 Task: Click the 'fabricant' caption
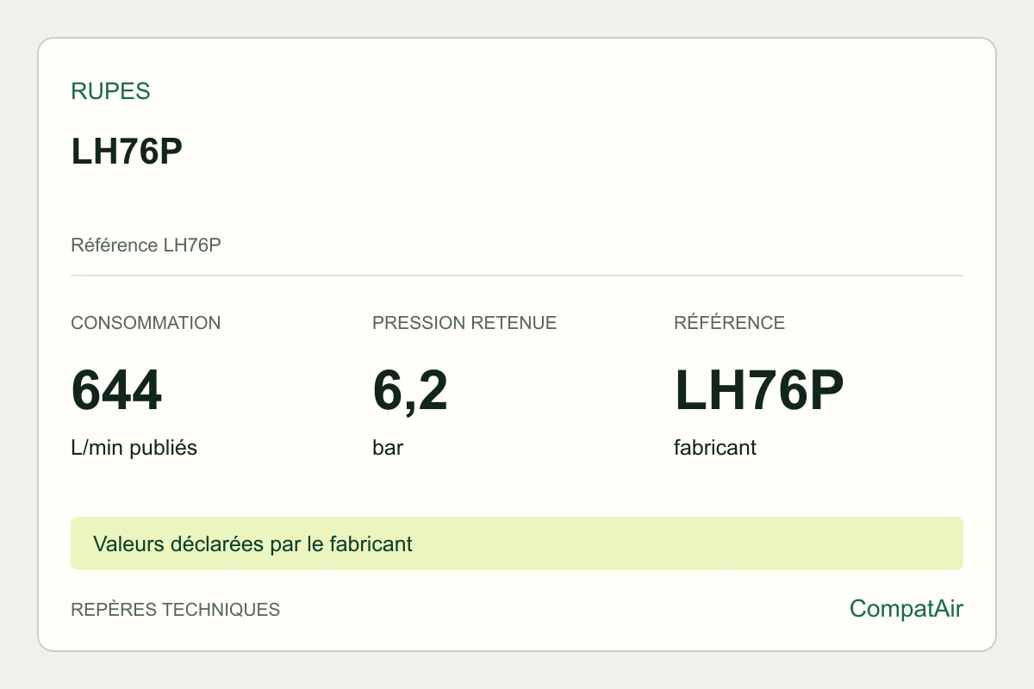point(715,448)
